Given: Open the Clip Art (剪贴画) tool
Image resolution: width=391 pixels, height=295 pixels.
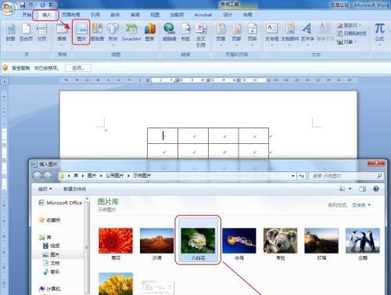Looking at the screenshot, I should click(97, 32).
